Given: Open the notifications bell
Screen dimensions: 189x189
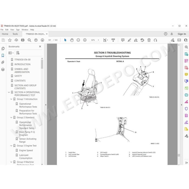Looking at the screenshot, I should click(172, 34).
